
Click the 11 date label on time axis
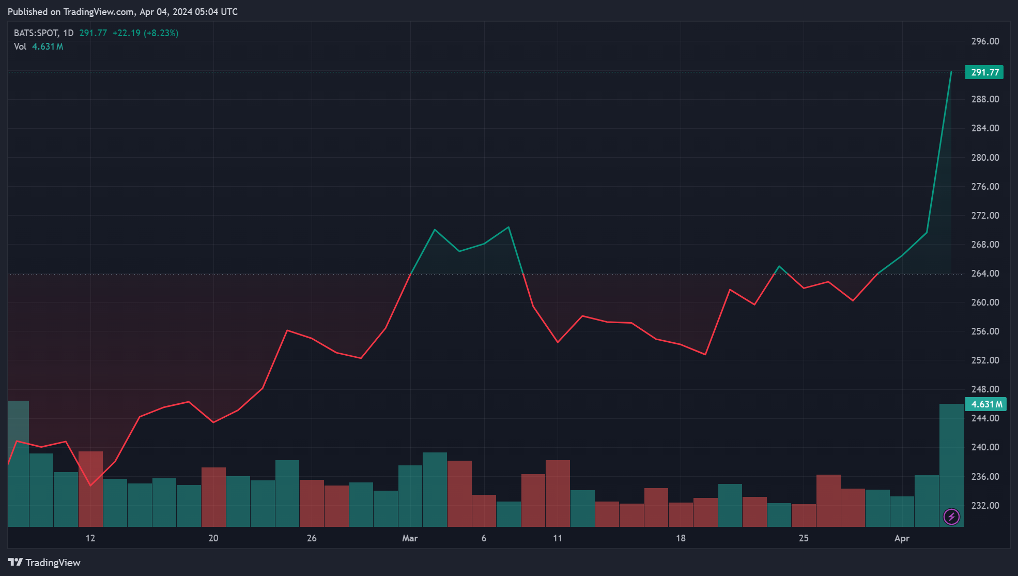click(x=558, y=538)
